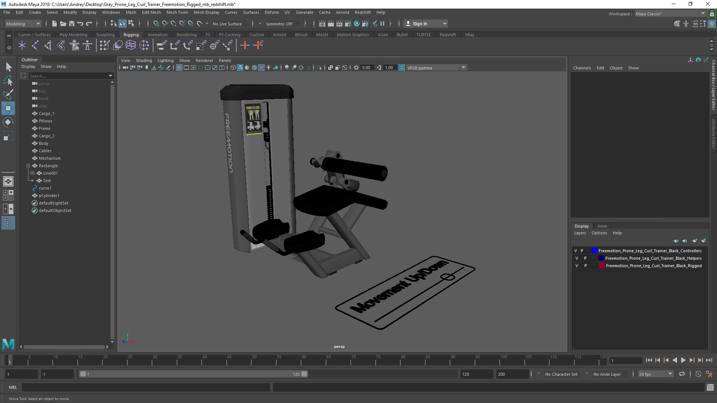Click the MEL command line input field

[146, 387]
